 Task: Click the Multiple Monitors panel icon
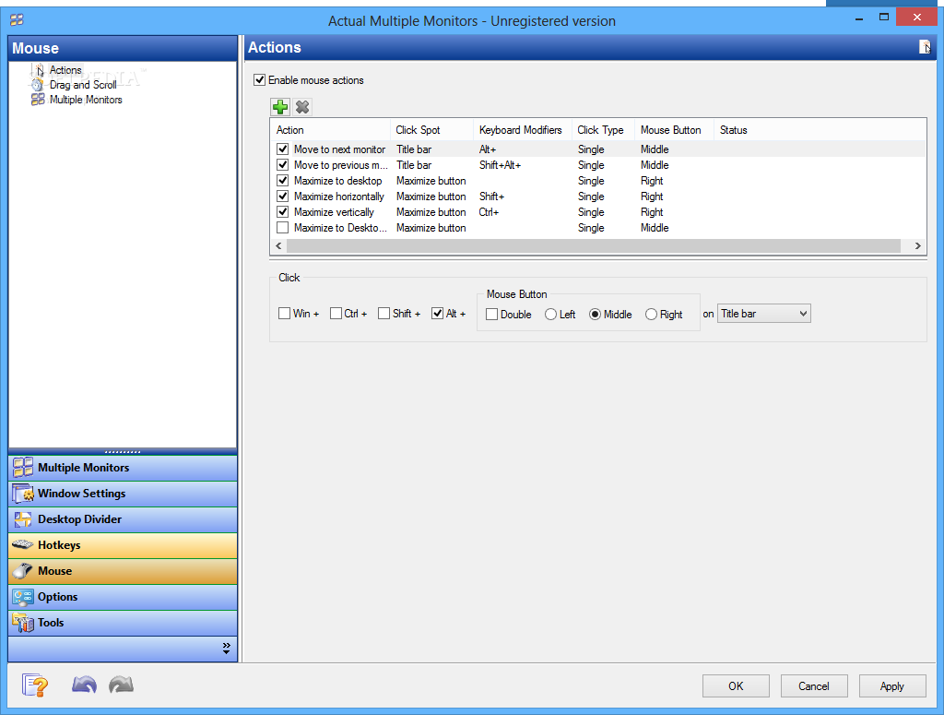click(23, 468)
